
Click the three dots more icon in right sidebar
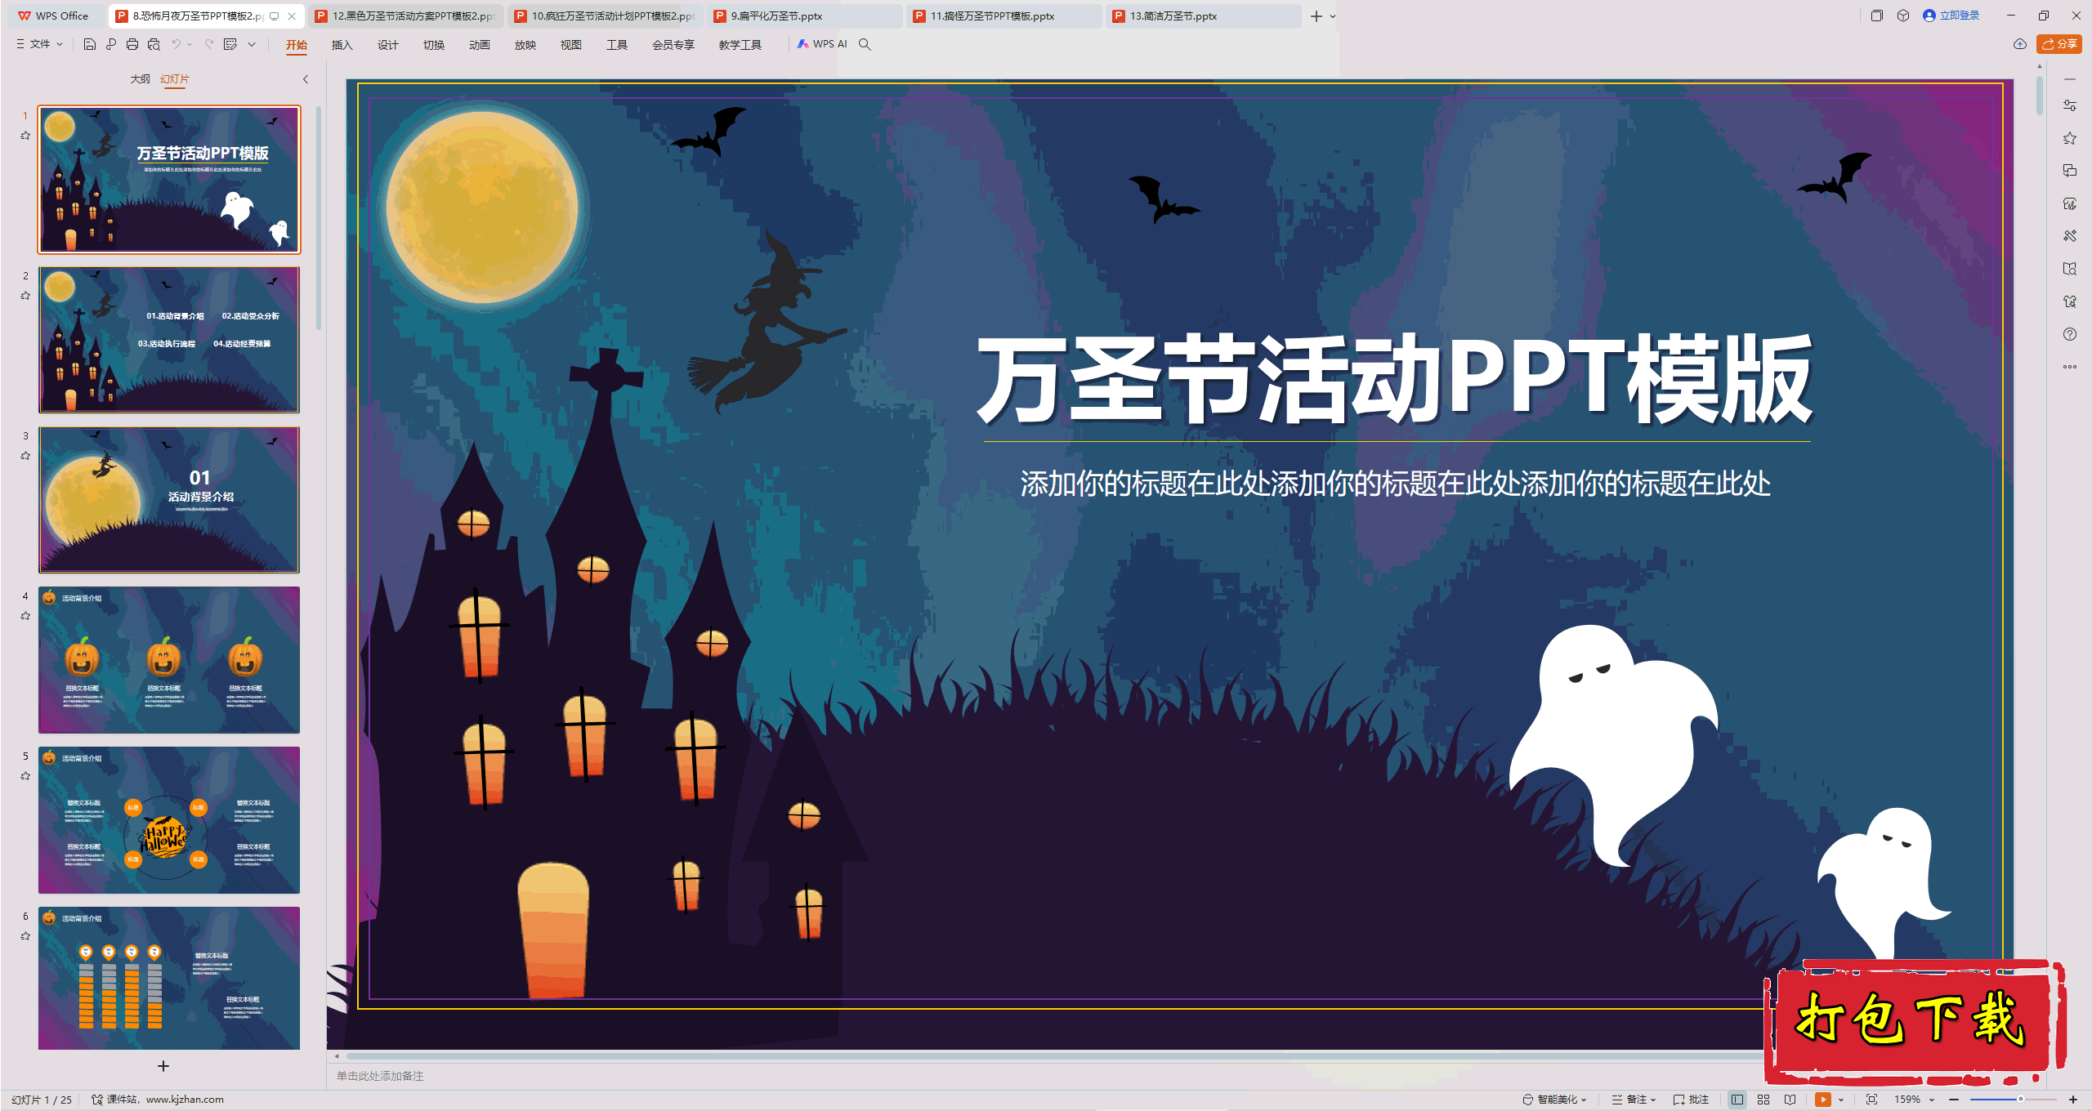(x=2070, y=367)
